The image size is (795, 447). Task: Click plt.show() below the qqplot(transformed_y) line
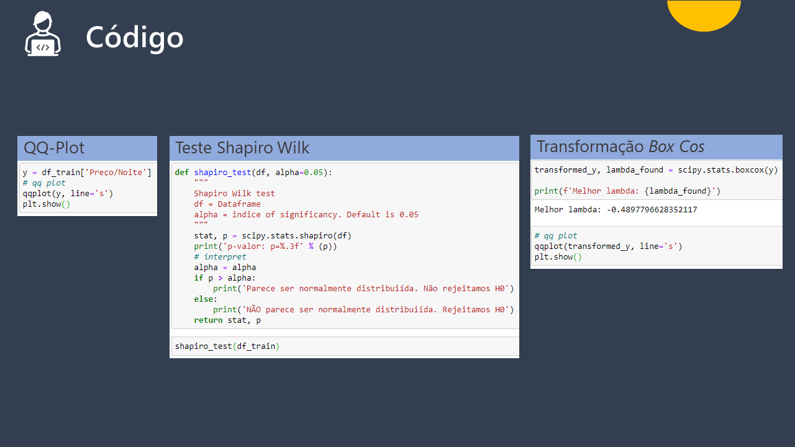point(558,257)
